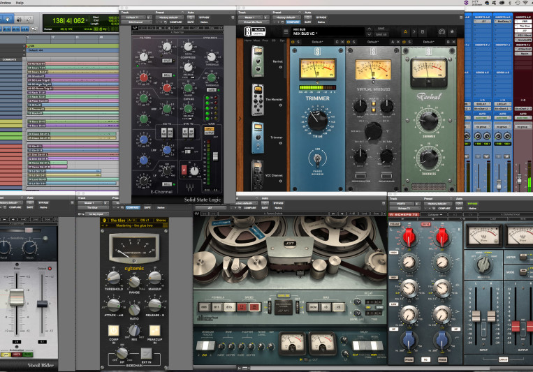Toggle the Glue COMP IN button
Image resolution: width=533 pixels, height=372 pixels.
[x=113, y=330]
